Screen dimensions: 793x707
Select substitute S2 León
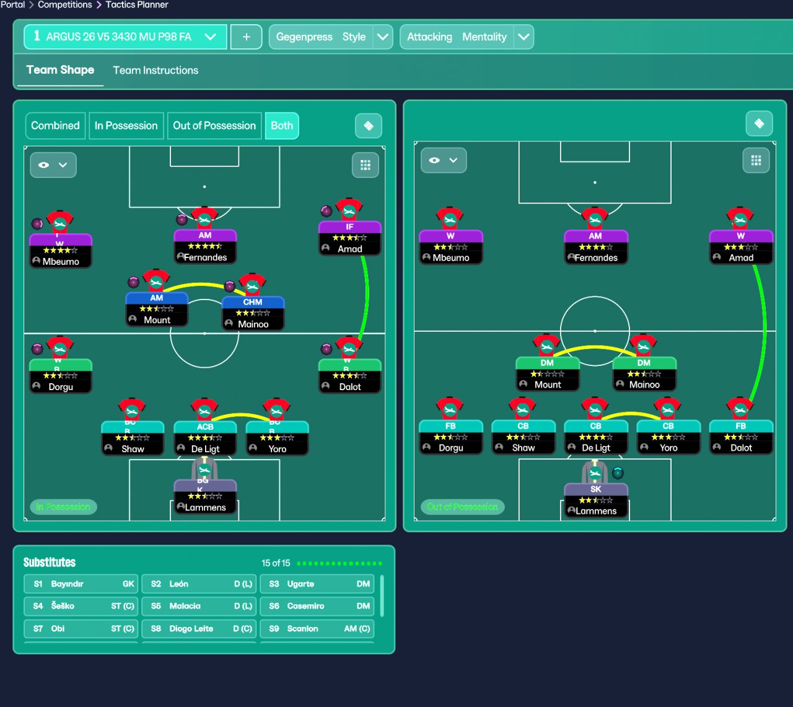199,584
